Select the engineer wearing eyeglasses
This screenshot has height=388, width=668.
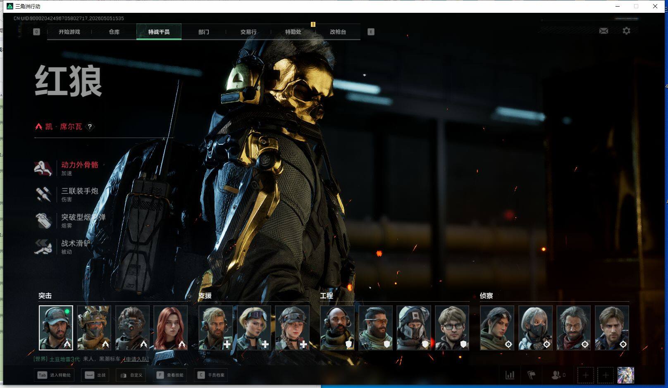click(452, 328)
